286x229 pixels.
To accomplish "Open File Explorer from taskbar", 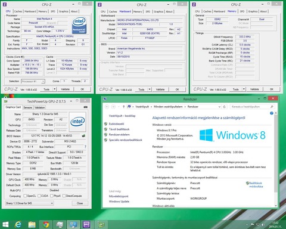I will coord(32,225).
